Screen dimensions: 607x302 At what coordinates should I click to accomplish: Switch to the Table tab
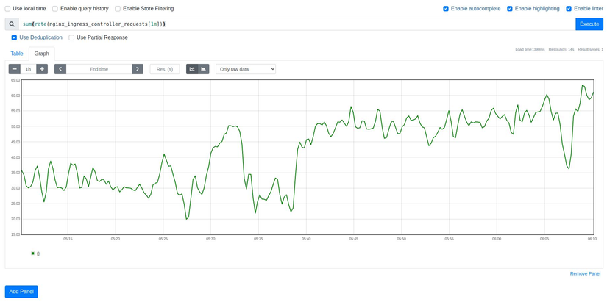point(16,54)
